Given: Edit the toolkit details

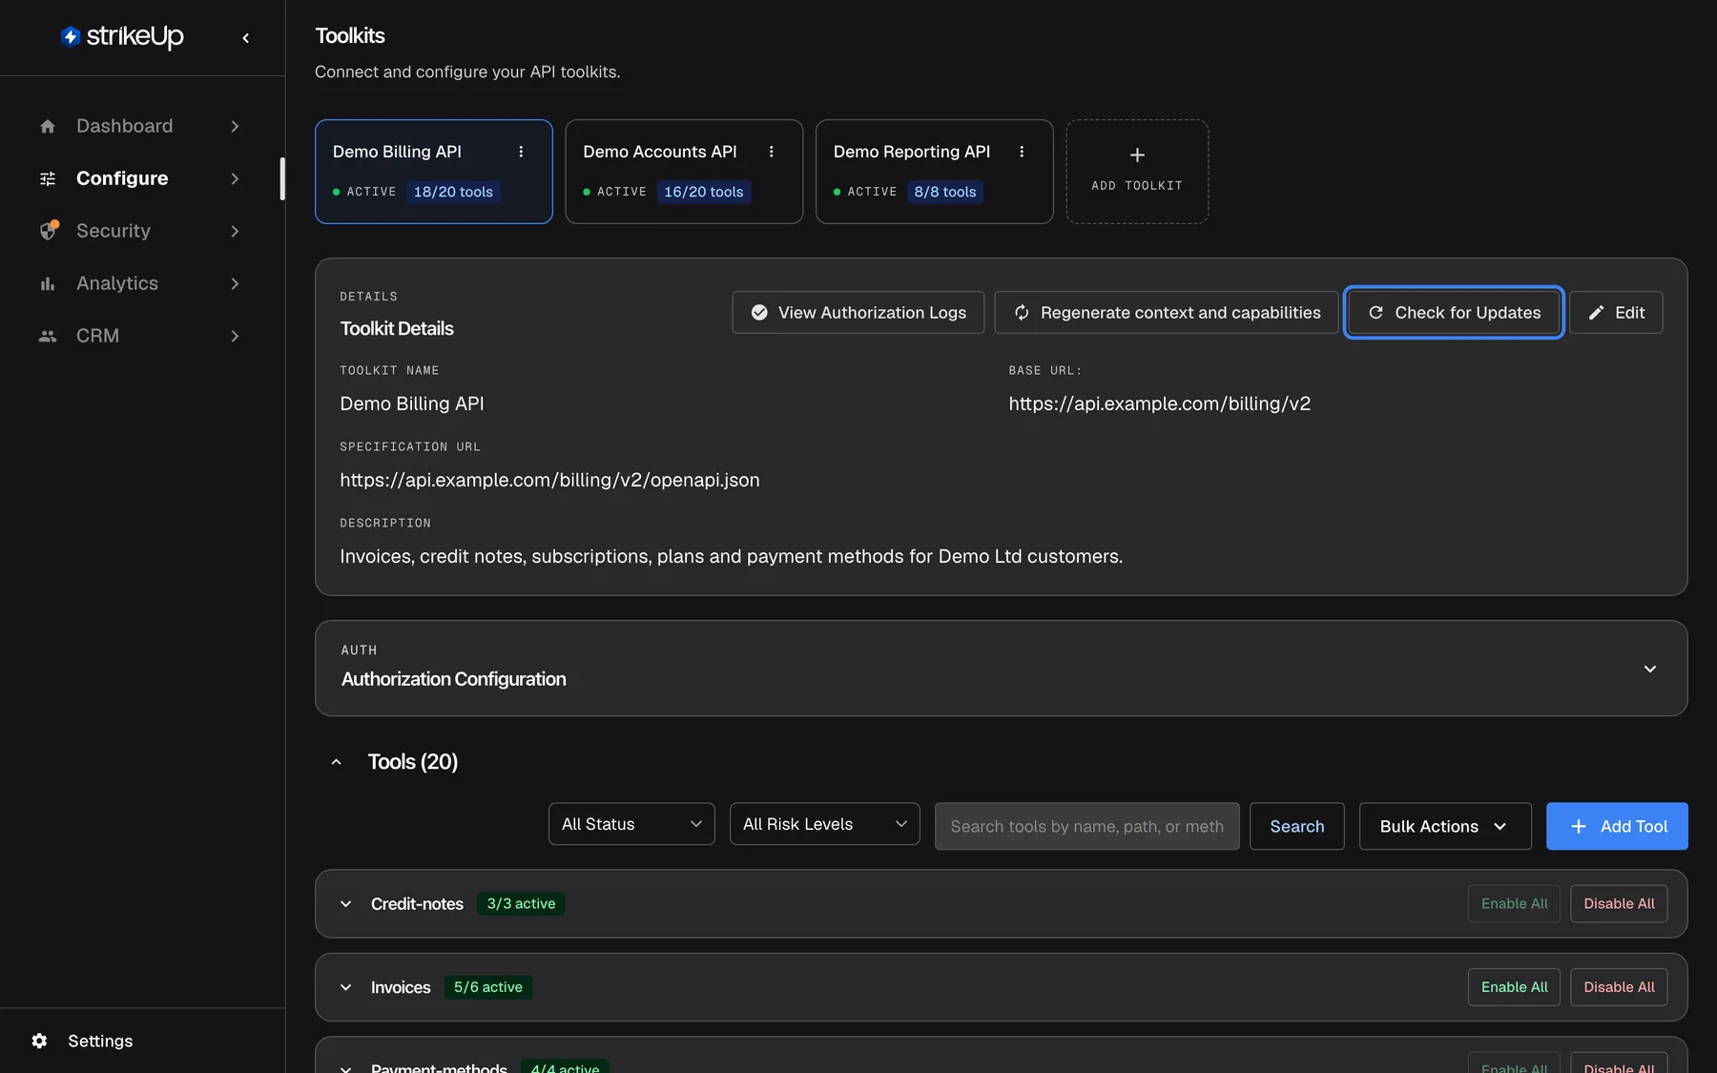Looking at the screenshot, I should (1616, 313).
